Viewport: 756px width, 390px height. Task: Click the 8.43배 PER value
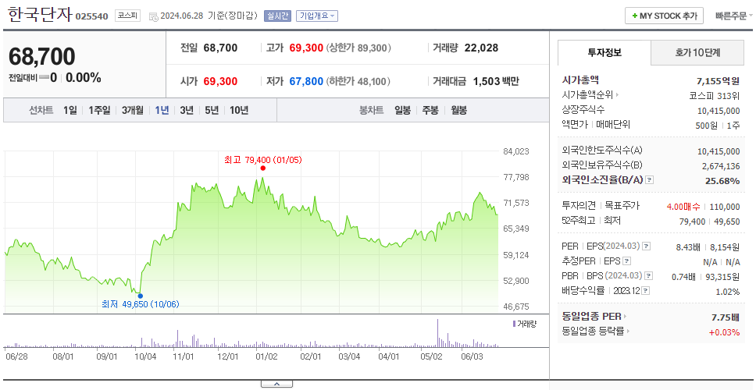click(689, 247)
